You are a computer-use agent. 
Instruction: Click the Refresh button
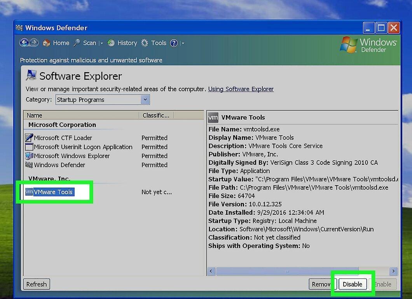[x=37, y=284]
